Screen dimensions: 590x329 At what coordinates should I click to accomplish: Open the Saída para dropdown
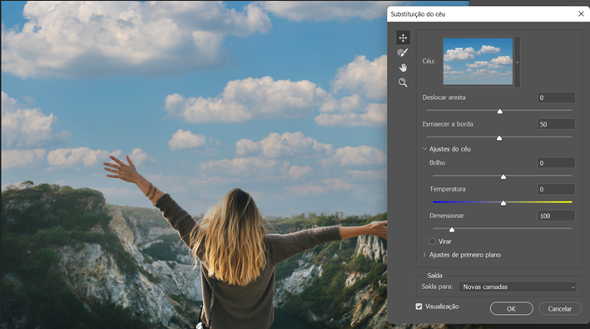click(518, 287)
